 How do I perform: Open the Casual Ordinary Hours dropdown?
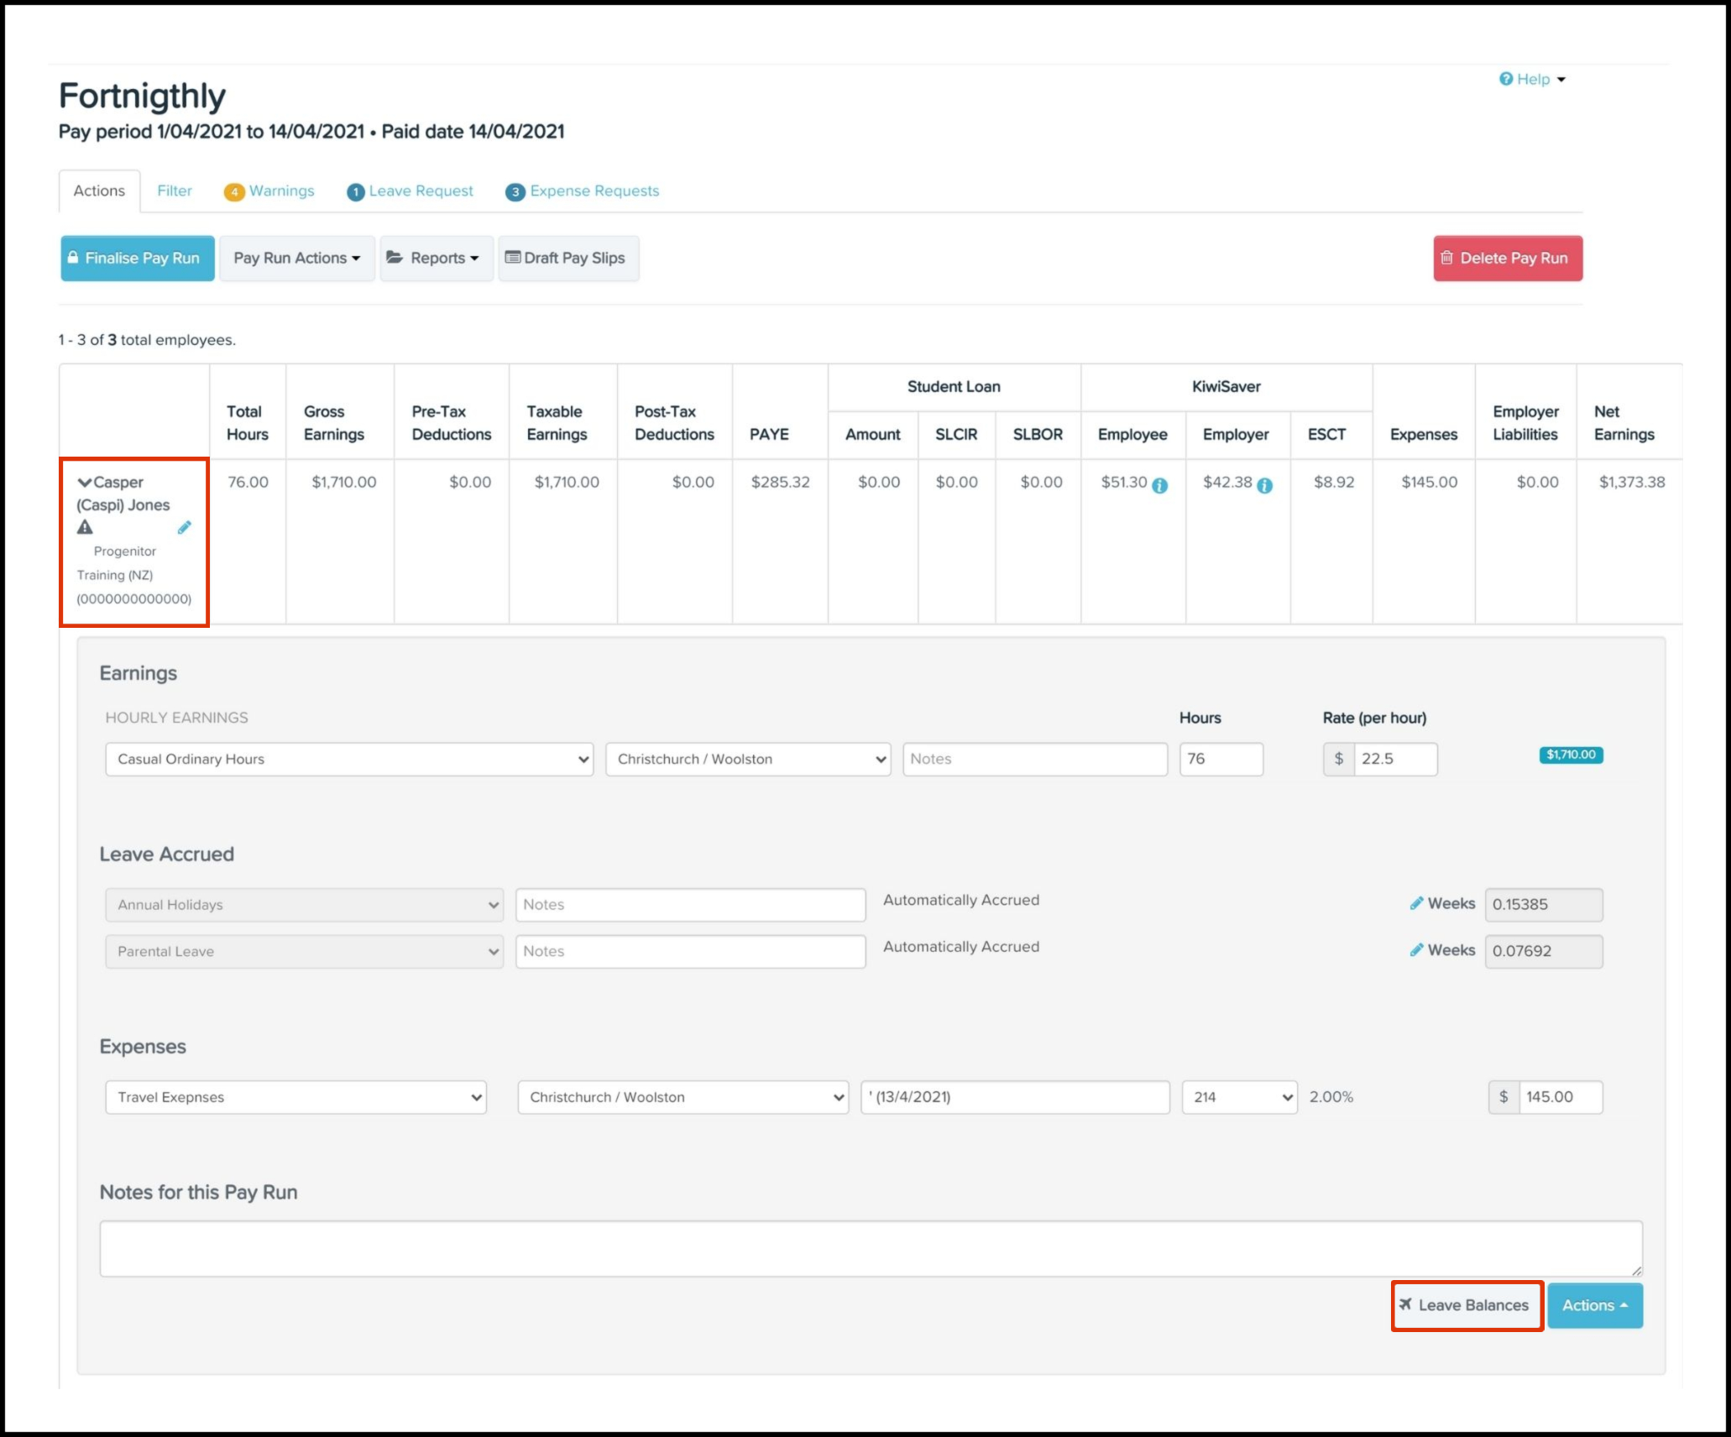pos(348,759)
